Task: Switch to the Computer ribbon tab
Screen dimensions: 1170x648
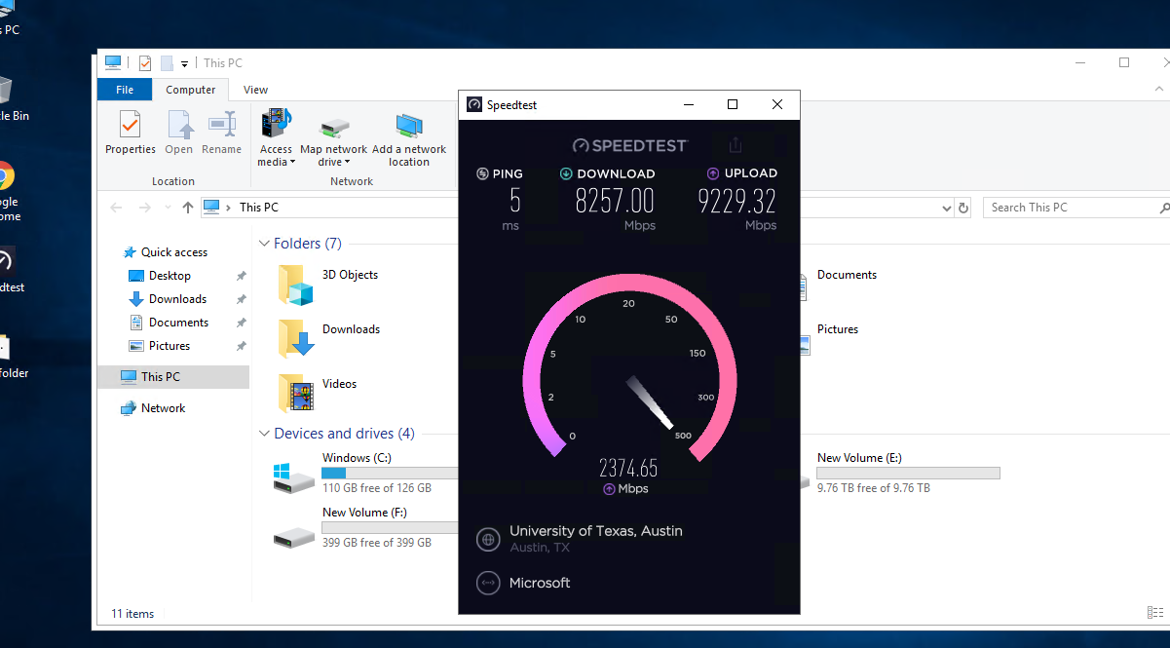Action: (190, 90)
